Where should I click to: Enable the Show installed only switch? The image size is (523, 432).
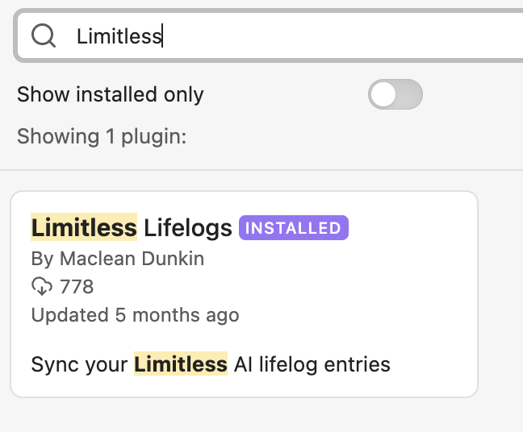coord(395,94)
